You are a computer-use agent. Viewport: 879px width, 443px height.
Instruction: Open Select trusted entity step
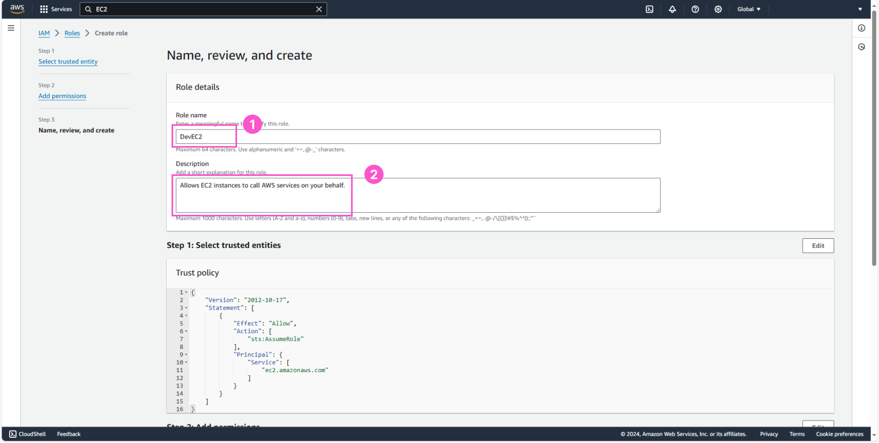[x=68, y=61]
